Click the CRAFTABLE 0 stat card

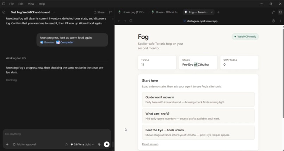coord(239,62)
